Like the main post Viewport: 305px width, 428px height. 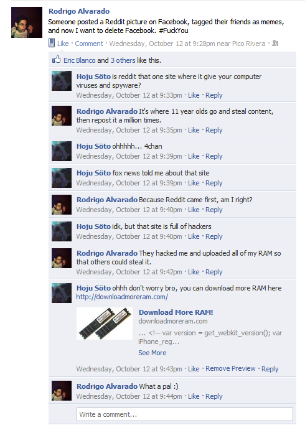63,44
